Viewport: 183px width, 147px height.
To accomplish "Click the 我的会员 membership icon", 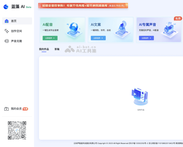I will click(x=6, y=109).
